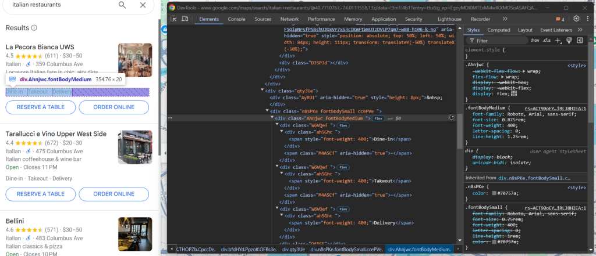Activate the DevTools inspect element picker
This screenshot has width=596, height=256.
pyautogui.click(x=173, y=19)
